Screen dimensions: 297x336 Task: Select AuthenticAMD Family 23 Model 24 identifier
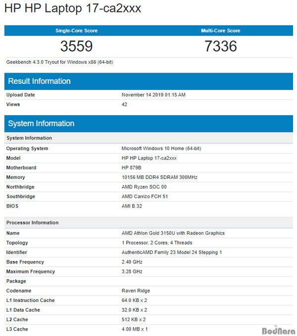(x=172, y=252)
